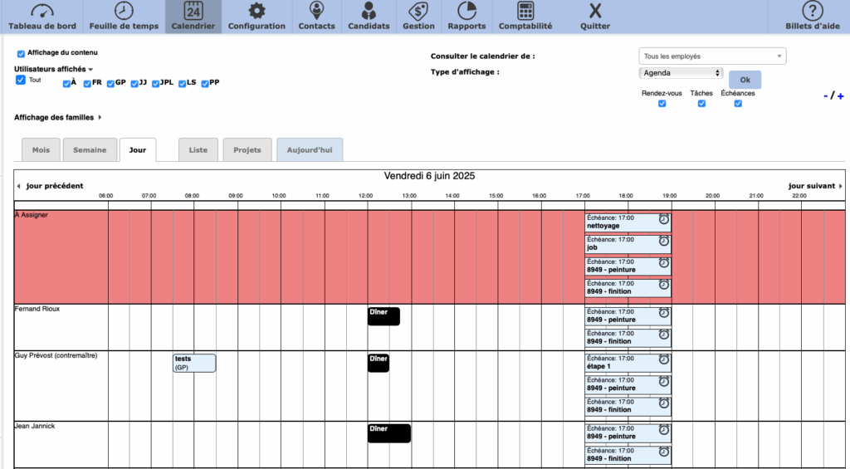The height and width of the screenshot is (469, 850).
Task: Switch to the Mois tab
Action: click(40, 150)
